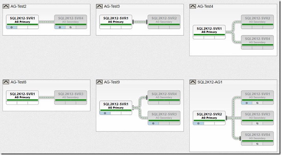Click gear icon on AG-Test9 SQL2K12-SVR3 secondary
This screenshot has width=281, height=155.
(153, 124)
